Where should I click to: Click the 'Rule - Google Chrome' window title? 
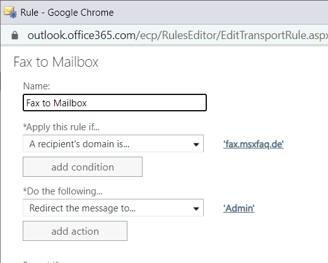(x=67, y=13)
